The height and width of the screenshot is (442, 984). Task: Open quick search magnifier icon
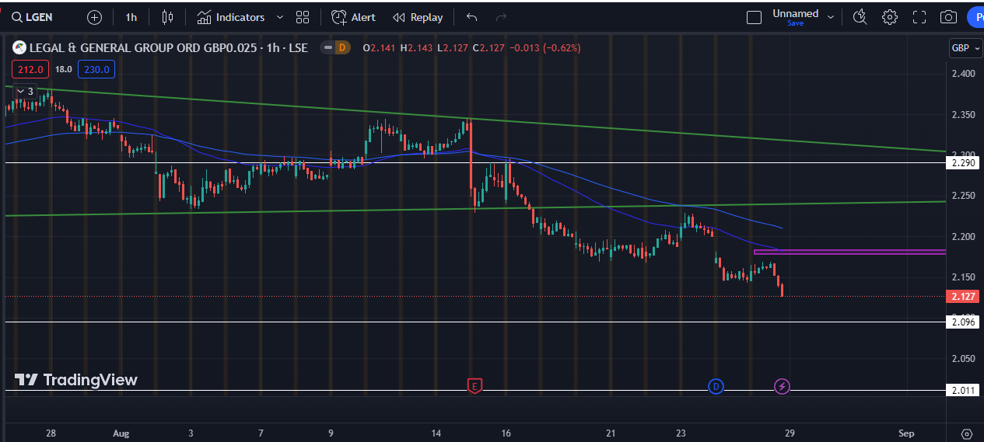(x=860, y=17)
